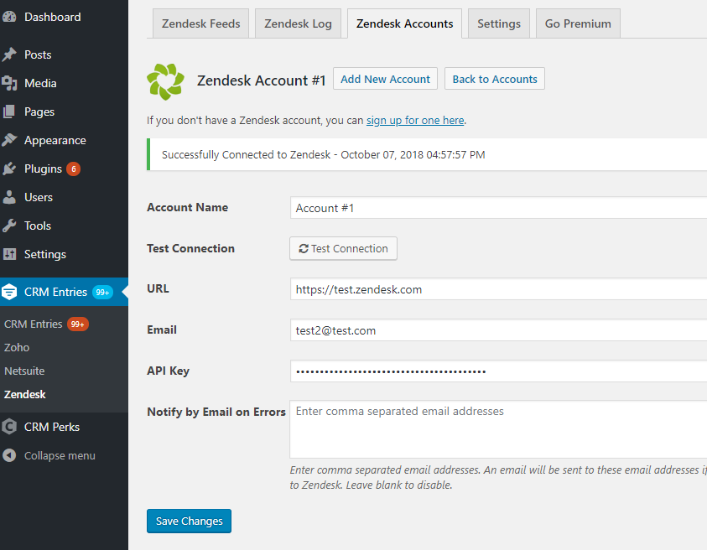Switch to the Zendesk Log tab
The image size is (707, 550).
(298, 23)
